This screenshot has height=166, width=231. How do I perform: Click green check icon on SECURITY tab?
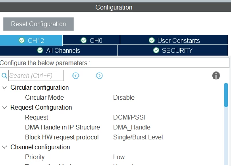coord(156,50)
